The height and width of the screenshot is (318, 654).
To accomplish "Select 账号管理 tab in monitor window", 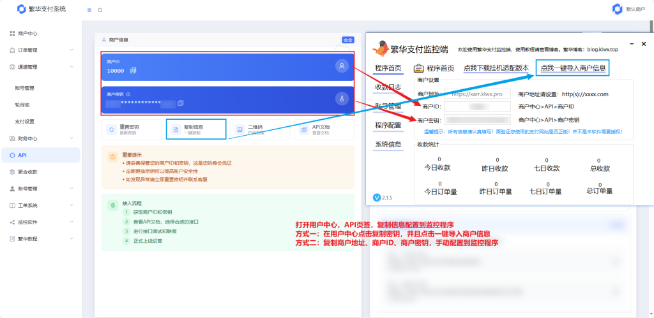I will (388, 106).
